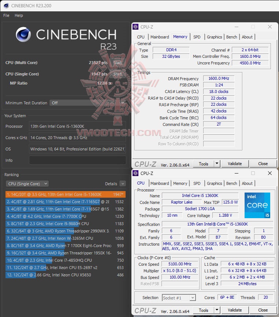279x317 pixels.
Task: Expand Tools dropdown arrow in lower CPU-Z window
Action: click(x=217, y=310)
